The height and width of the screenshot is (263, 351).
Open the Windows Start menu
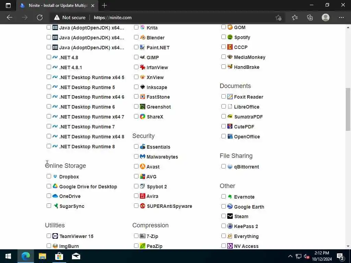point(8,256)
